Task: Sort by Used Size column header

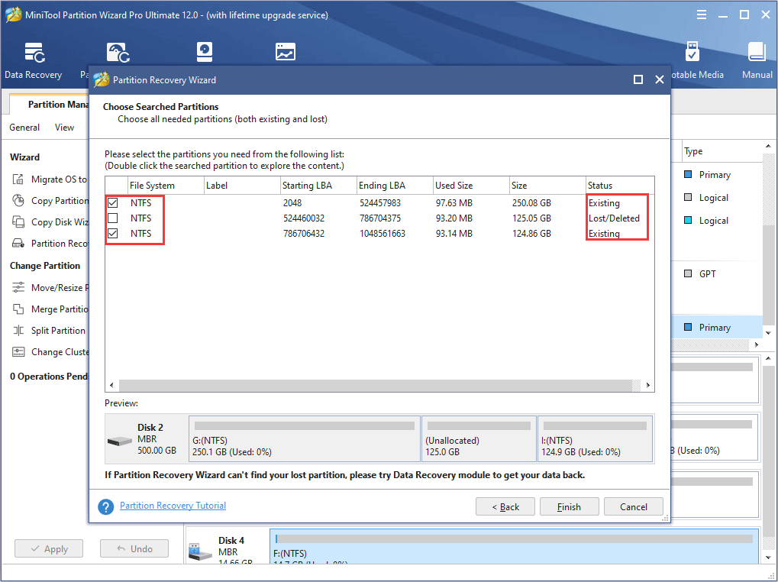Action: (x=471, y=186)
